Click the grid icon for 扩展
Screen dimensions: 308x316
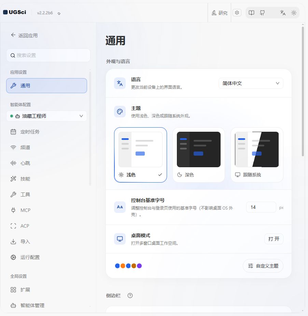point(13,290)
